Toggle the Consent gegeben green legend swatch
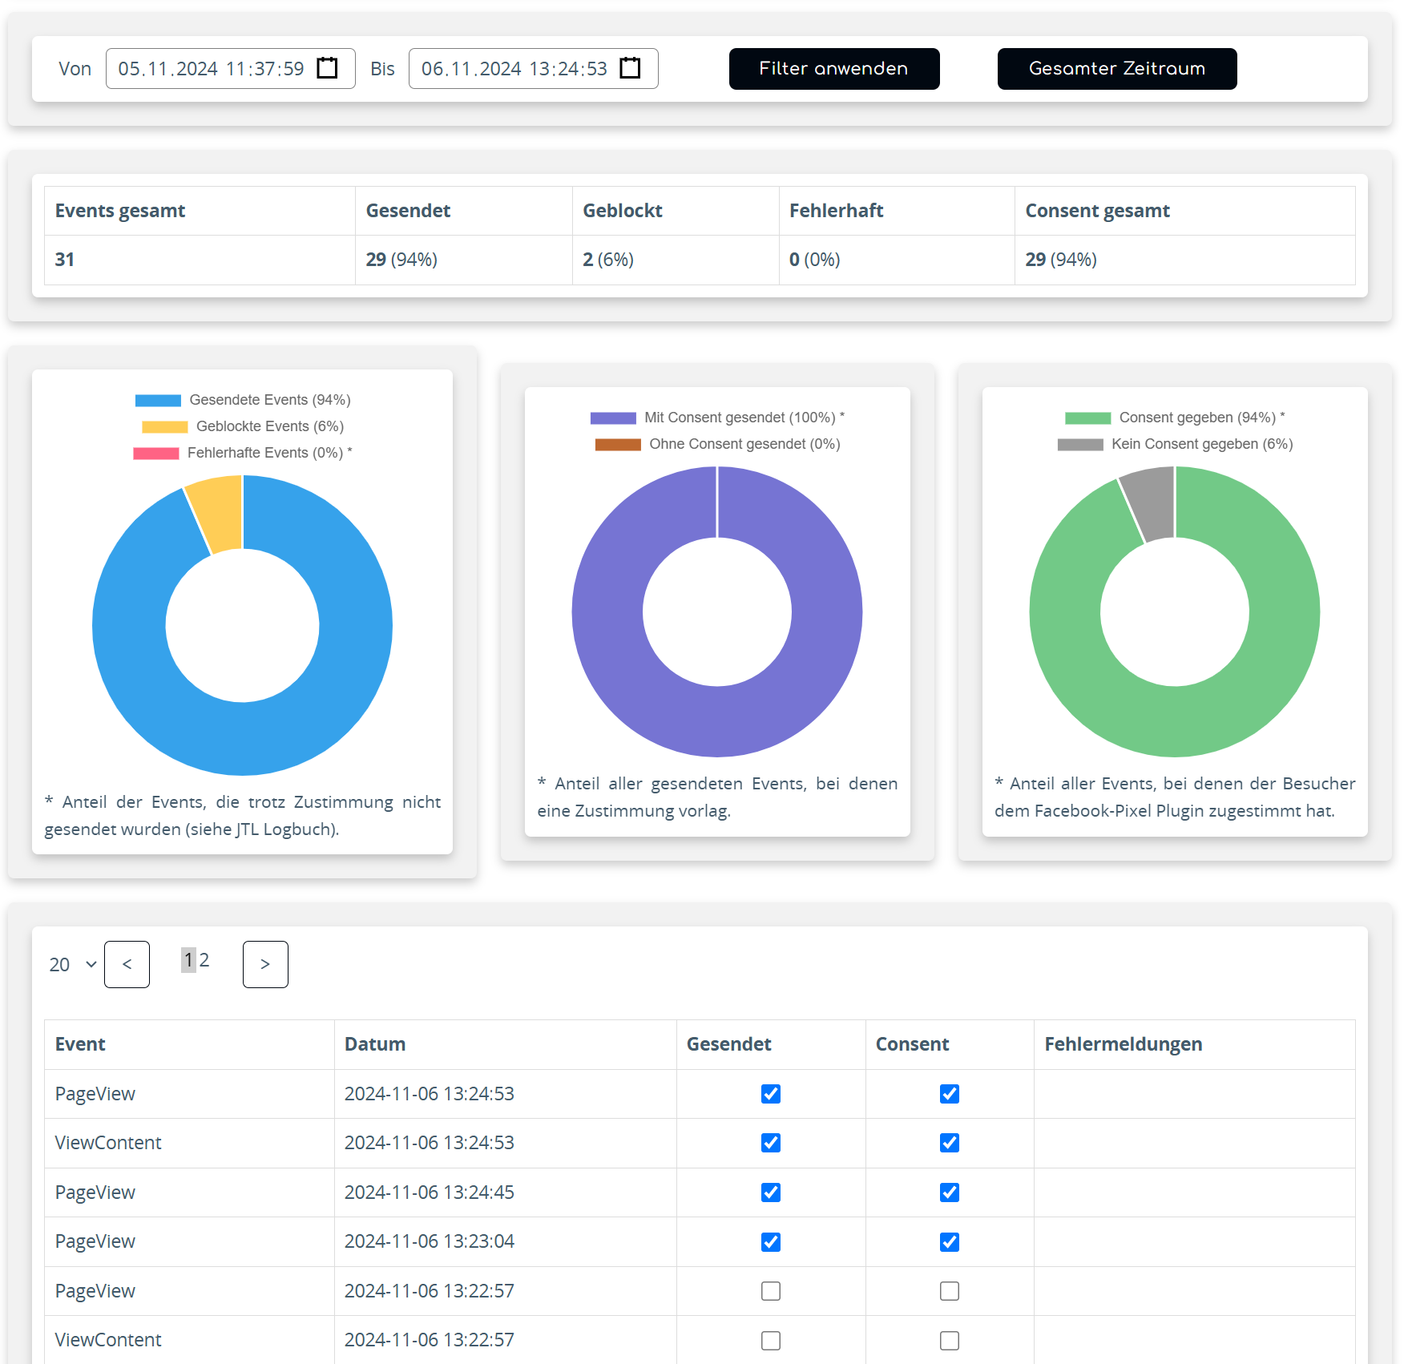Viewport: 1404px width, 1364px height. (x=1087, y=418)
